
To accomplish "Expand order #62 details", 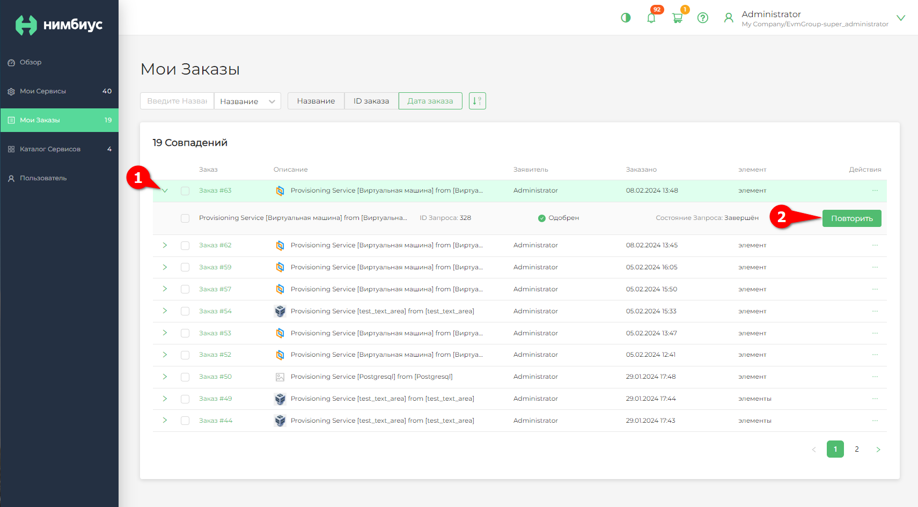I will pyautogui.click(x=165, y=245).
